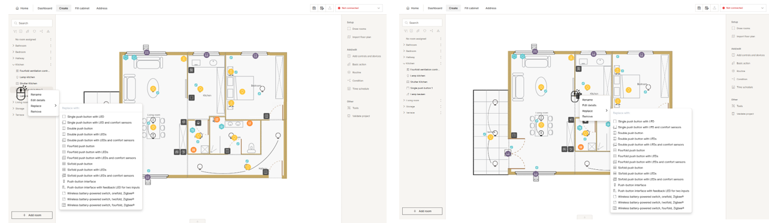The height and width of the screenshot is (223, 769).
Task: Click the save-as icon in right screen toolbar
Action: tap(707, 8)
